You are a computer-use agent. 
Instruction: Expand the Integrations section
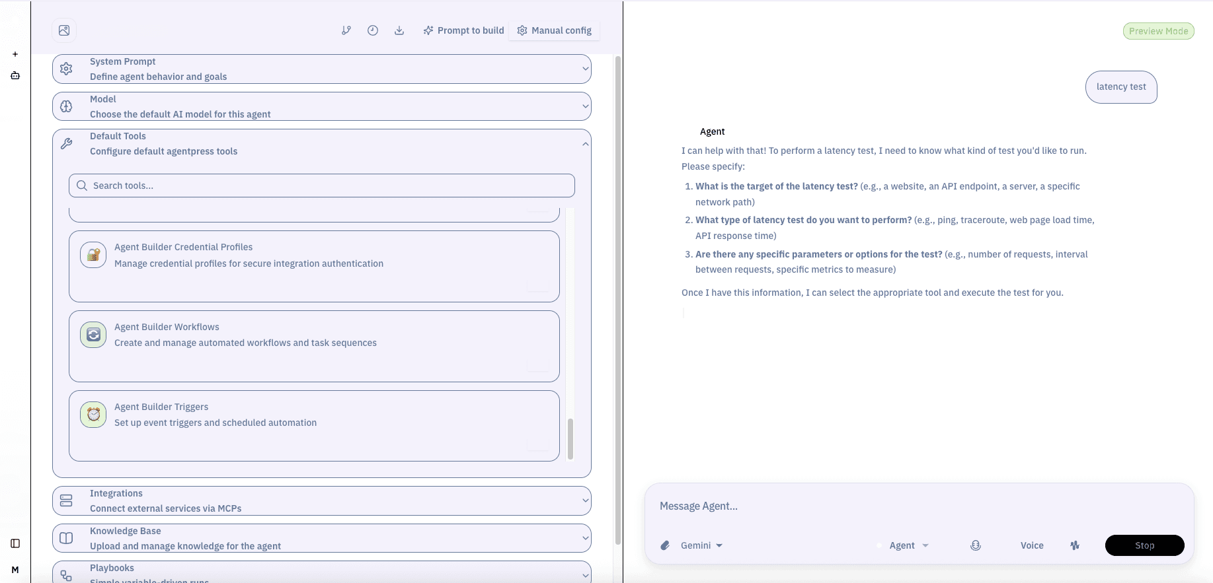point(321,500)
